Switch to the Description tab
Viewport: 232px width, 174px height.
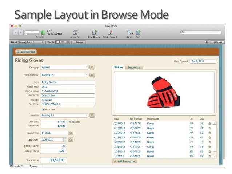(x=134, y=68)
